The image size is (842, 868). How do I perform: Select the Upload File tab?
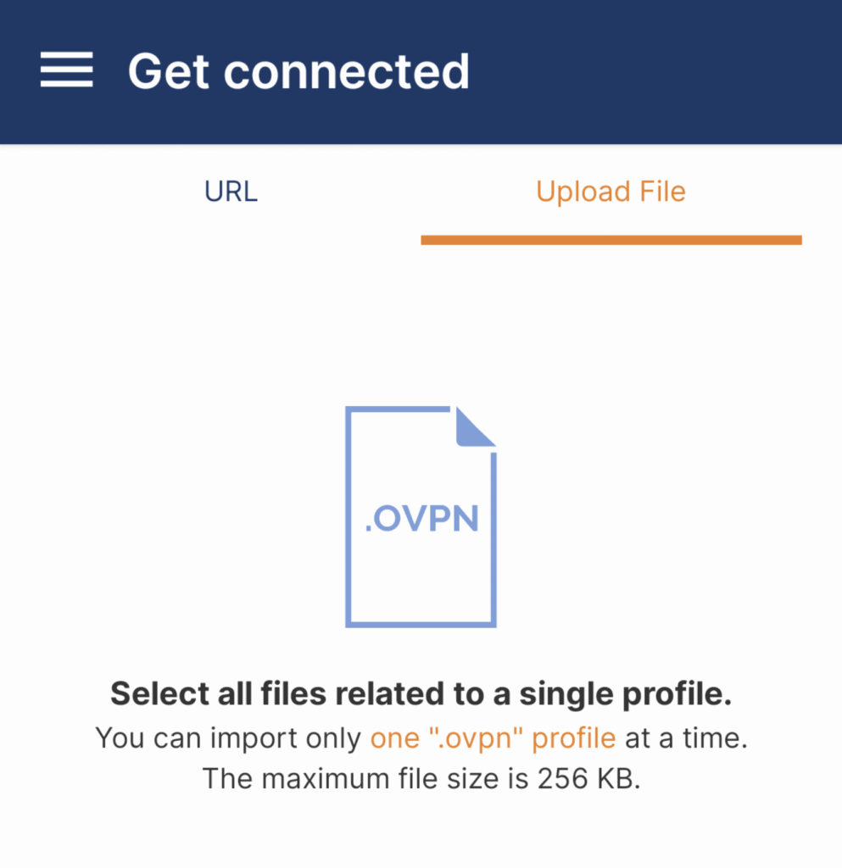point(610,192)
